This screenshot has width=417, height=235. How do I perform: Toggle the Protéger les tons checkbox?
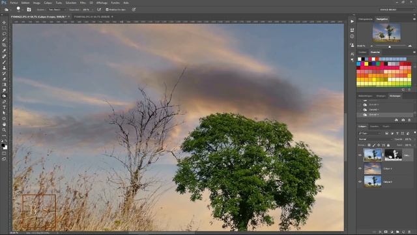107,10
